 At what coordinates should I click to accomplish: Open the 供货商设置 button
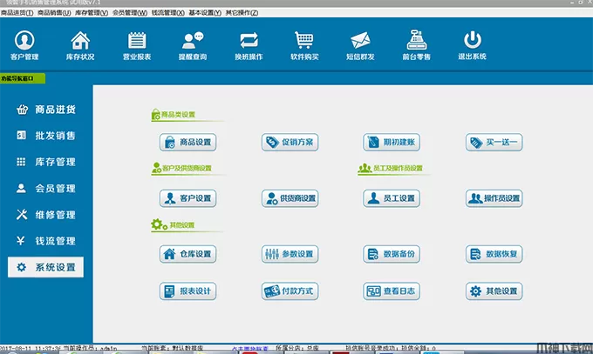[x=290, y=198]
